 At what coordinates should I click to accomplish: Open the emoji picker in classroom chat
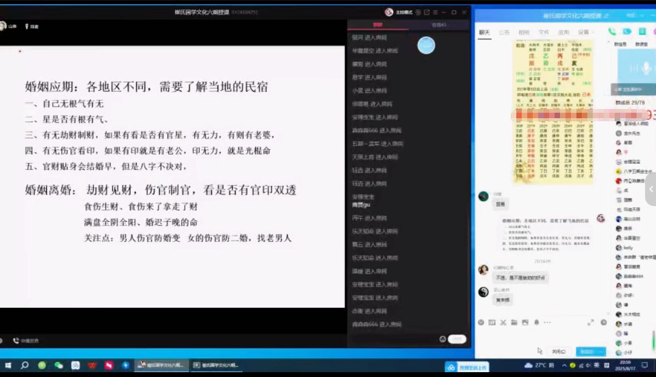tap(442, 339)
